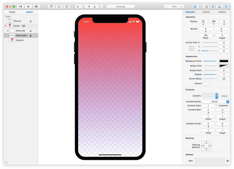Click the 100% zoom level

(x=174, y=7)
